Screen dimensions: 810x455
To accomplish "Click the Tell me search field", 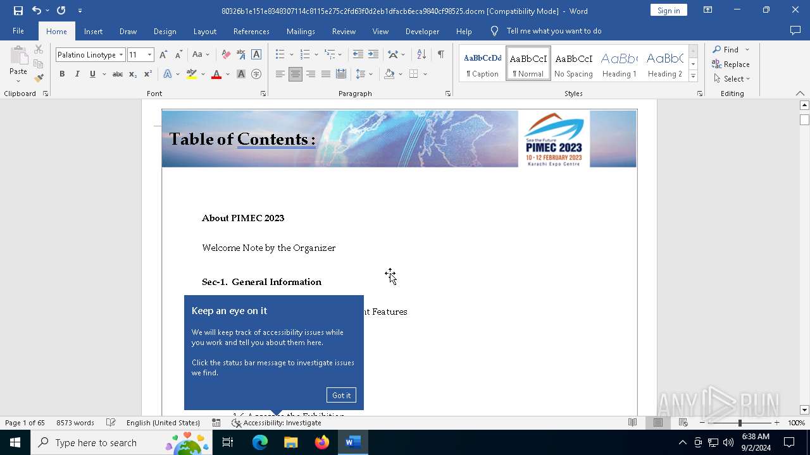I will pos(554,31).
